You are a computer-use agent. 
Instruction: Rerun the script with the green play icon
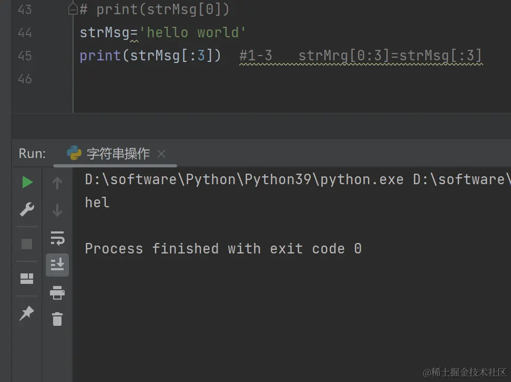pos(27,183)
